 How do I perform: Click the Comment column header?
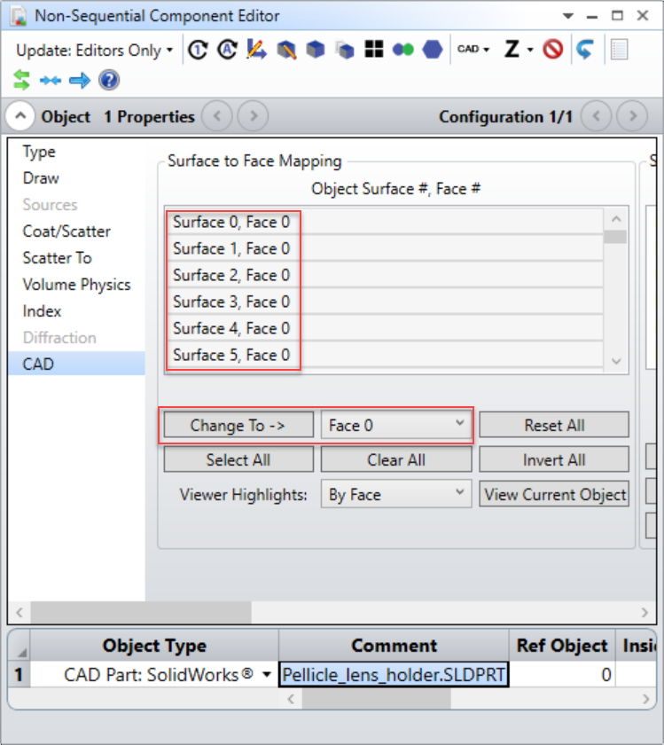(x=394, y=646)
